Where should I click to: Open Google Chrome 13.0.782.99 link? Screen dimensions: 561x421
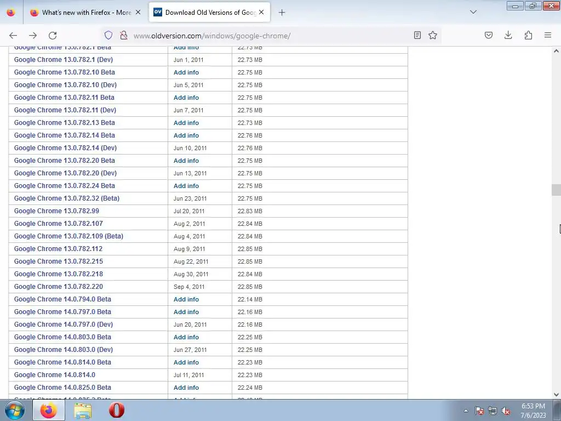(56, 211)
